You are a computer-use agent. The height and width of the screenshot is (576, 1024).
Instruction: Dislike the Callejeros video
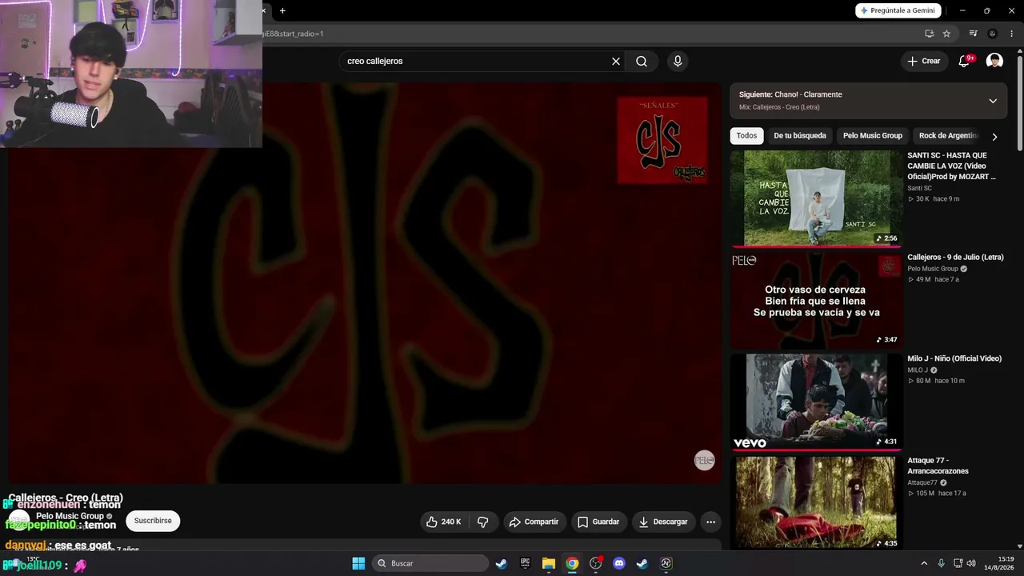(482, 522)
